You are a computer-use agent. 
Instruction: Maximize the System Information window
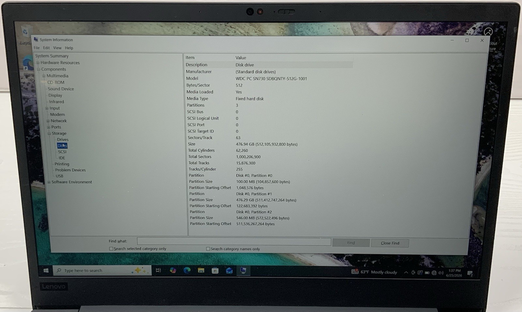click(467, 40)
